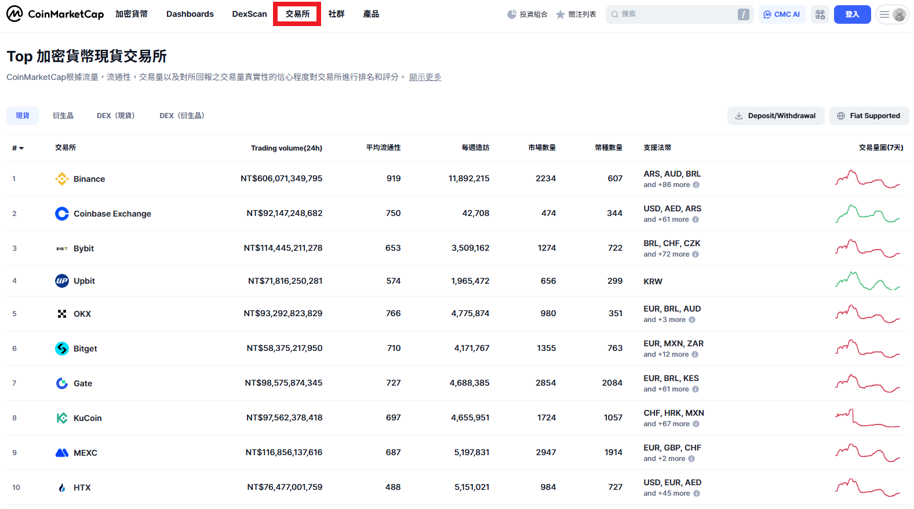
Task: Open the QR code scanner icon
Action: pyautogui.click(x=820, y=14)
